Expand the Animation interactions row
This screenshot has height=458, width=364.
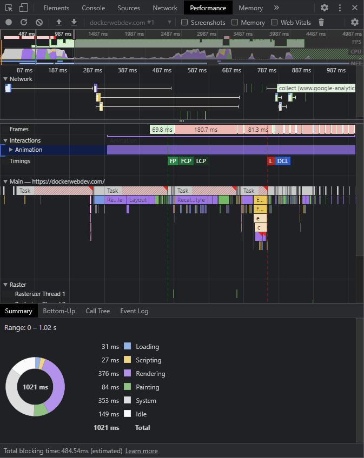coord(11,150)
